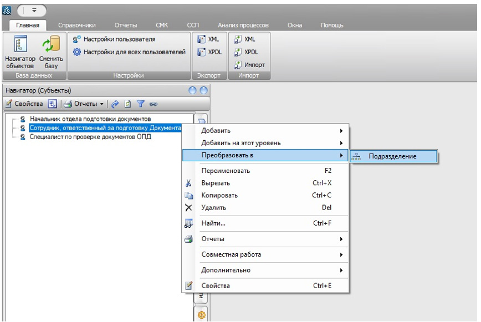Expand the Совместная работа submenu

270,254
